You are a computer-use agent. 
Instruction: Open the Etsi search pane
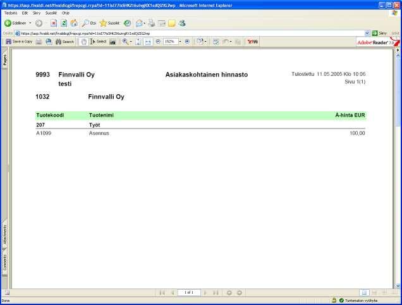(88, 23)
